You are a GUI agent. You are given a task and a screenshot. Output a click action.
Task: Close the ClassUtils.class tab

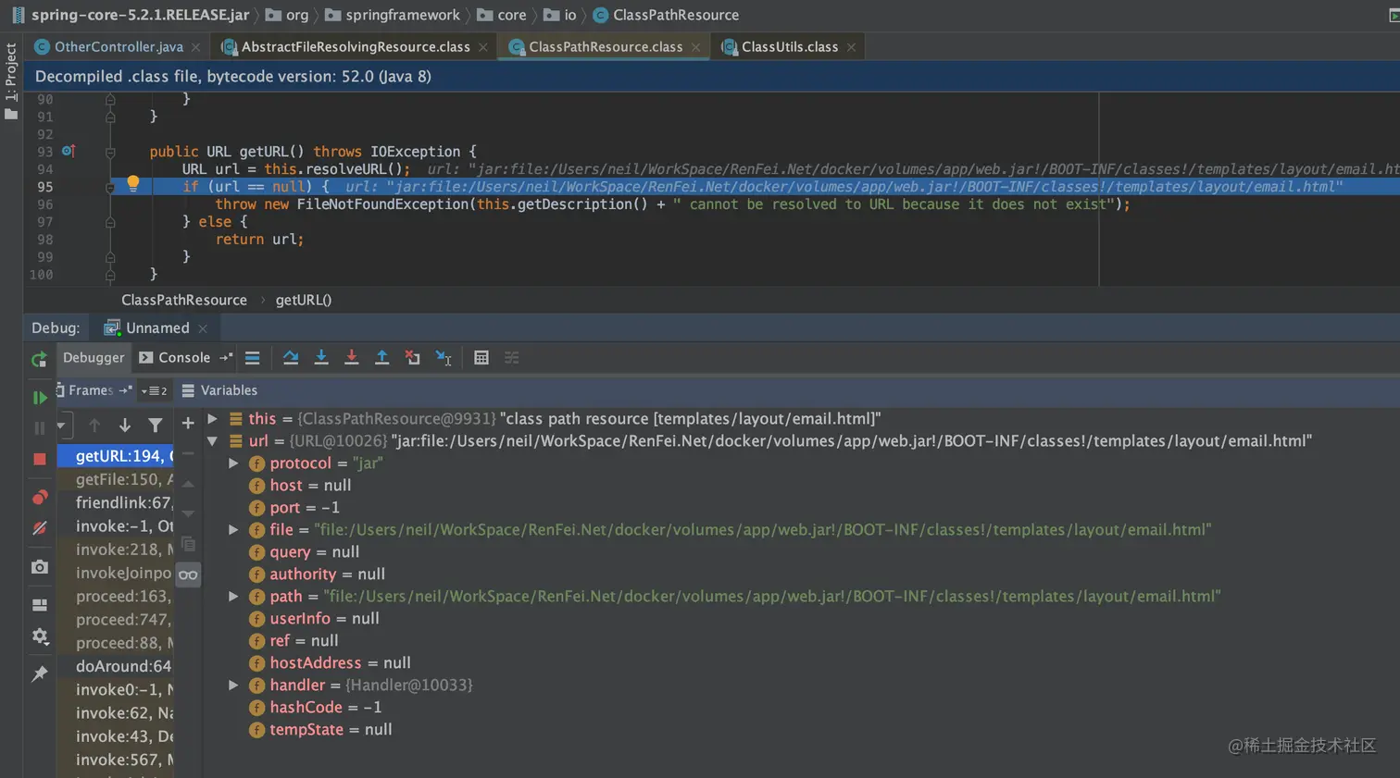tap(851, 47)
